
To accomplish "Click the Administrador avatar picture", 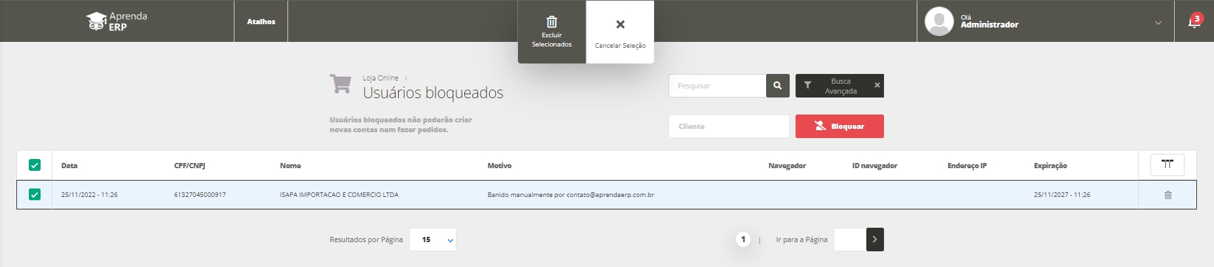I will tap(938, 22).
